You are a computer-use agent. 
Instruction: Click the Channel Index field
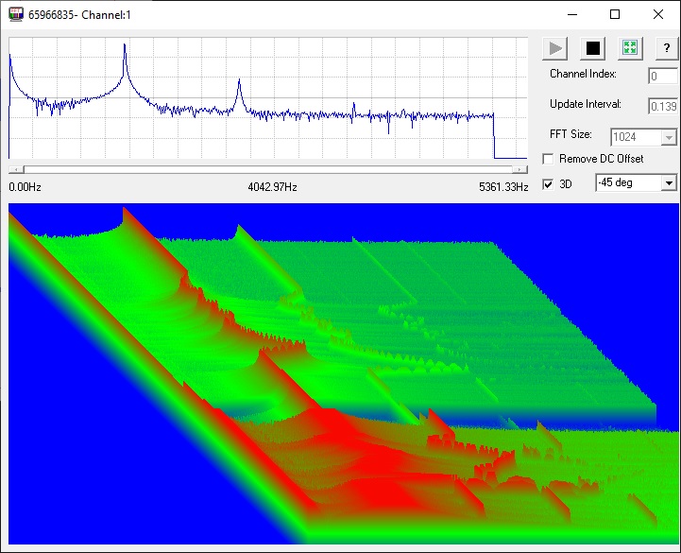point(663,76)
